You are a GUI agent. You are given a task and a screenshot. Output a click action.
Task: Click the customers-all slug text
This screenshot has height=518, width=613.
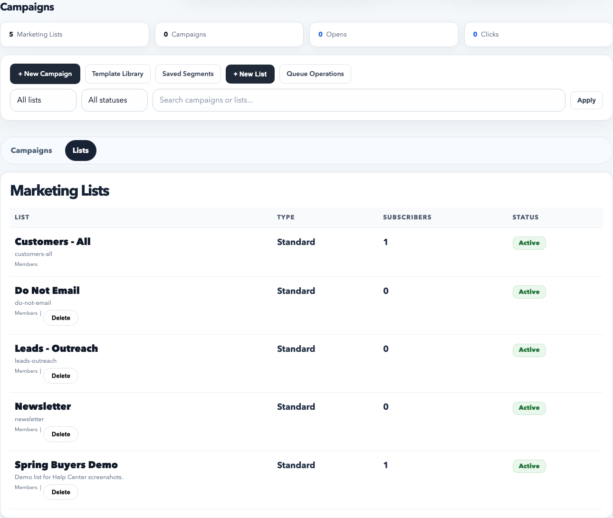point(33,254)
